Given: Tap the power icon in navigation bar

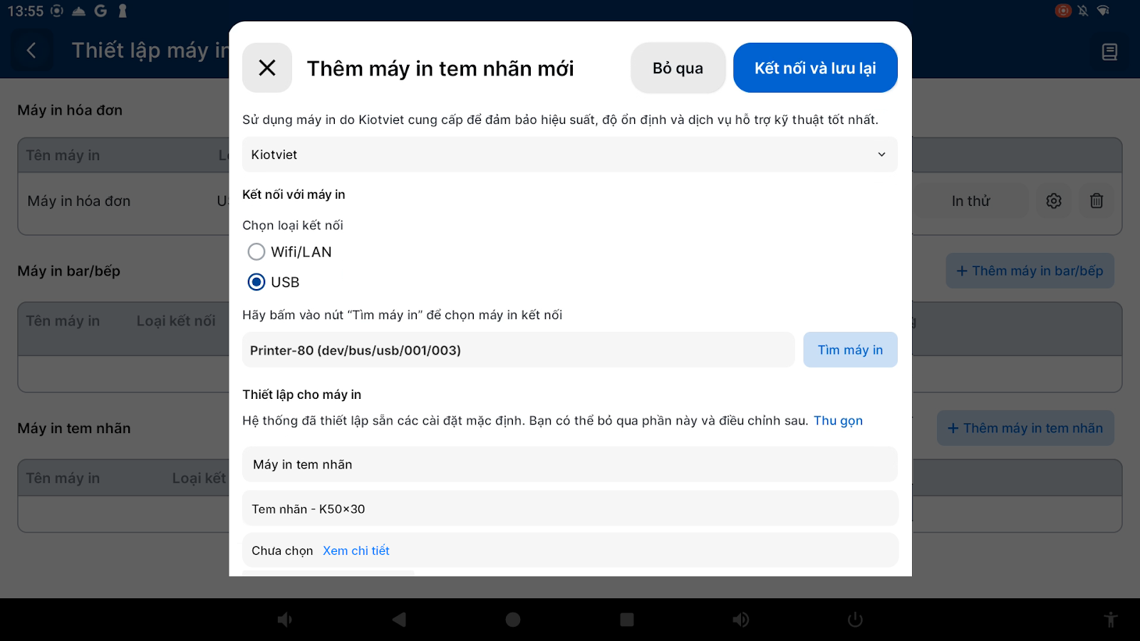Looking at the screenshot, I should (855, 620).
